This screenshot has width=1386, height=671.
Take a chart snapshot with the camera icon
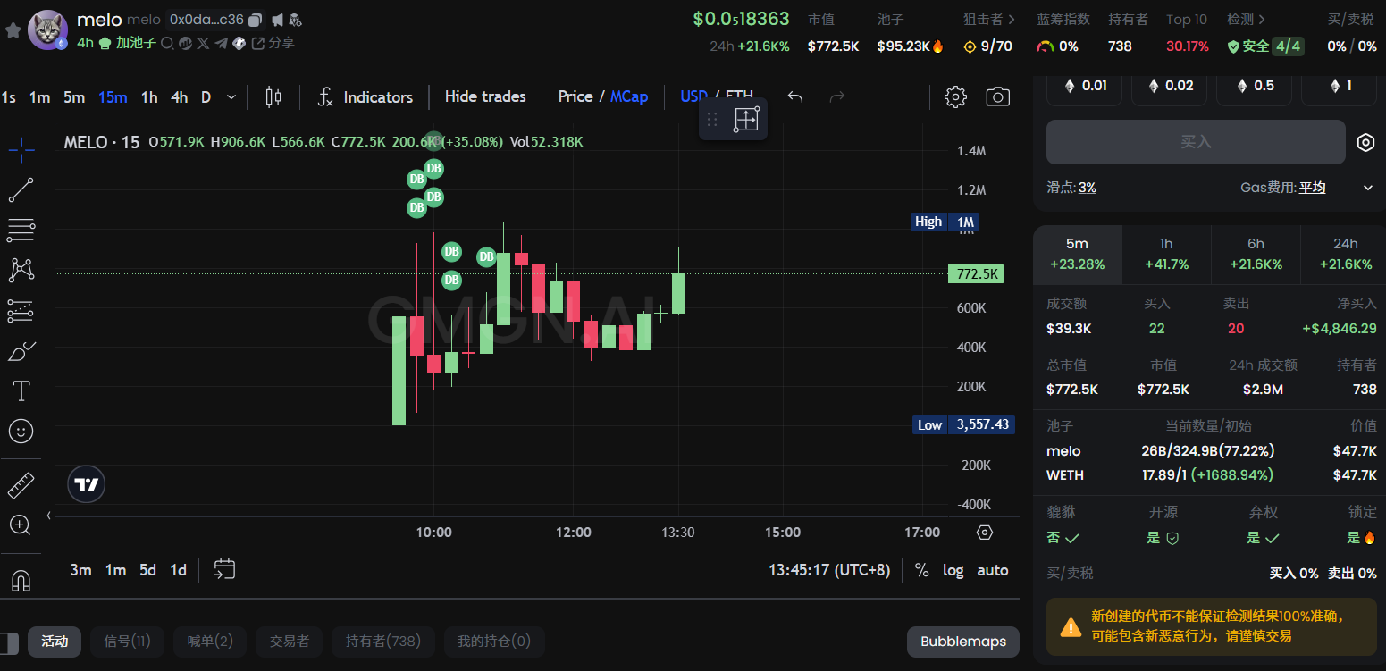997,96
